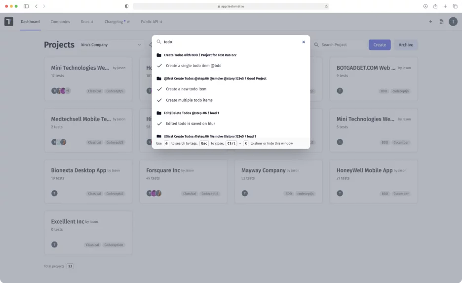
Task: Open 'Edit/Delete Todos @step-06 / load 1' folder
Action: 191,113
